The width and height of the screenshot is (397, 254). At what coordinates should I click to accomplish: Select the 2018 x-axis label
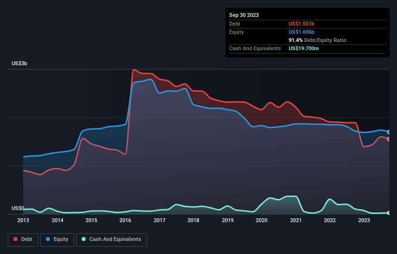tap(193, 220)
